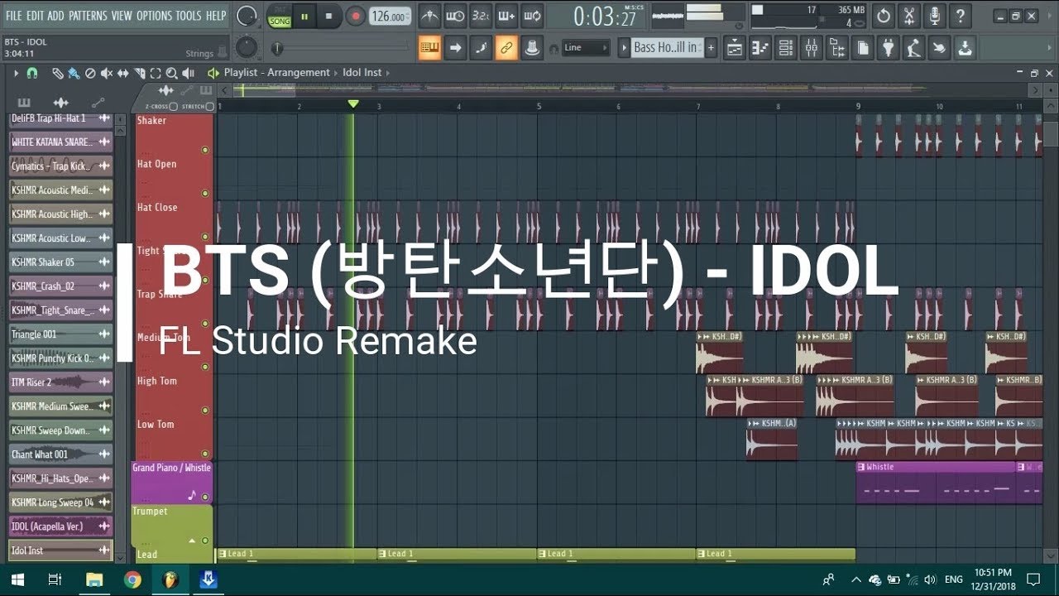Click the scissors one-click audio icon
This screenshot has height=596, width=1059.
(x=909, y=16)
